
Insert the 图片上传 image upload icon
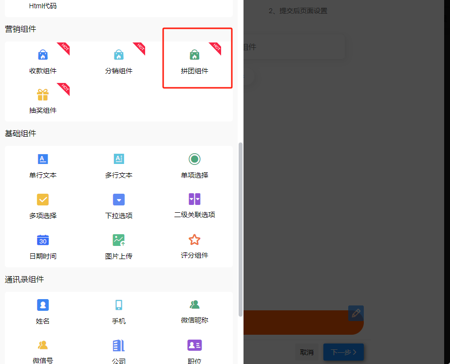point(119,240)
